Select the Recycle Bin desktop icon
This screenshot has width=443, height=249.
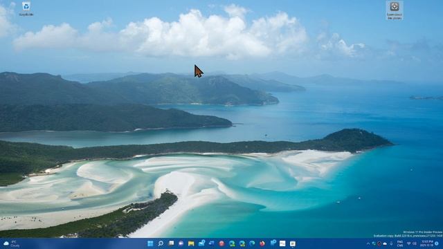[26, 8]
